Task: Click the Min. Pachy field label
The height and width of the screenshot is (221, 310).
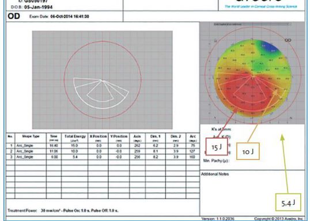Action: [216, 161]
